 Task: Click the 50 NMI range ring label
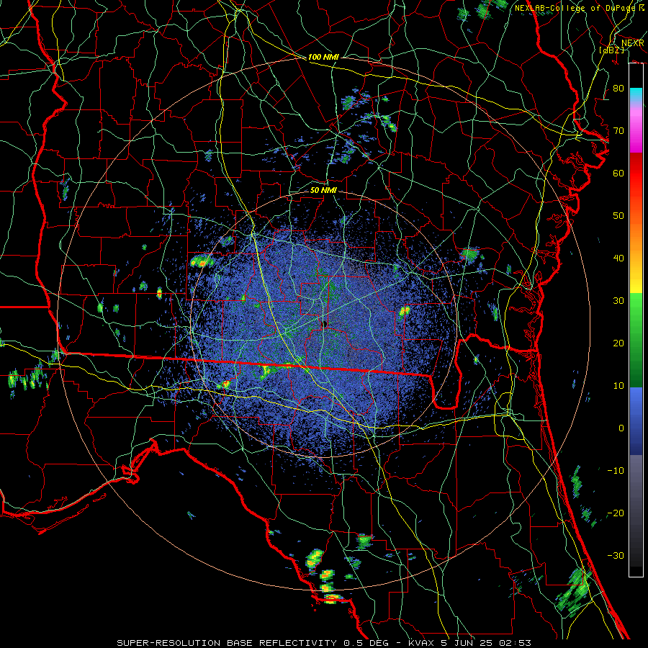point(323,190)
